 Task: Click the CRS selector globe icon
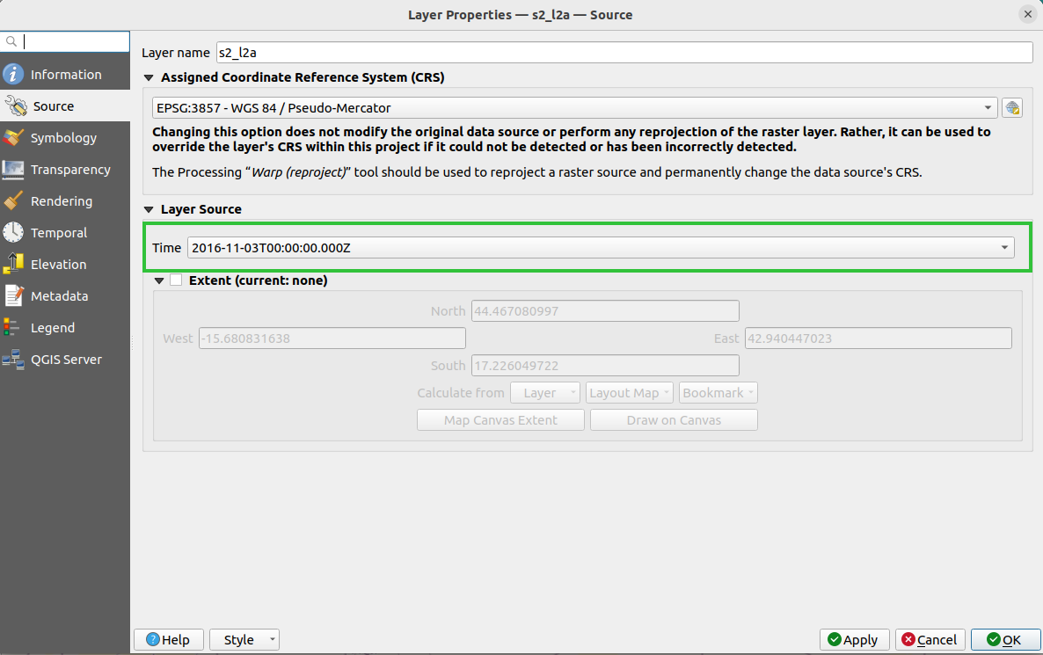click(x=1012, y=106)
